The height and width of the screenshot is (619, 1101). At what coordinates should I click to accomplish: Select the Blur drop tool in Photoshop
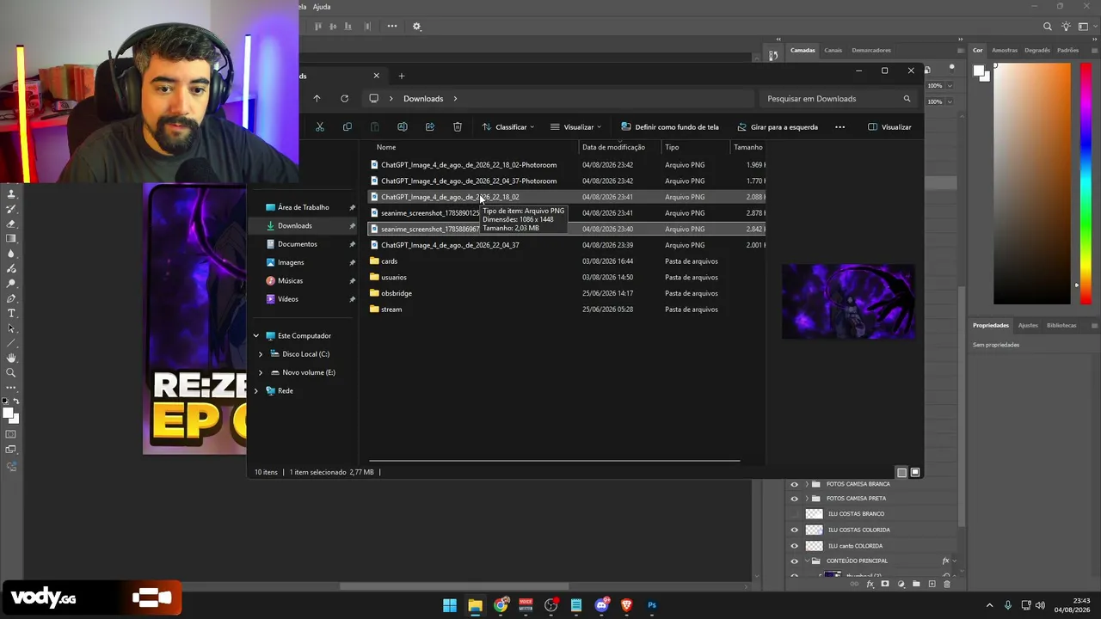(x=11, y=254)
